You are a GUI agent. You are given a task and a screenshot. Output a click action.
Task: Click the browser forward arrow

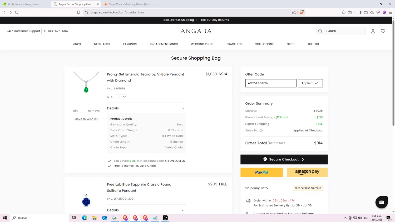pyautogui.click(x=11, y=12)
